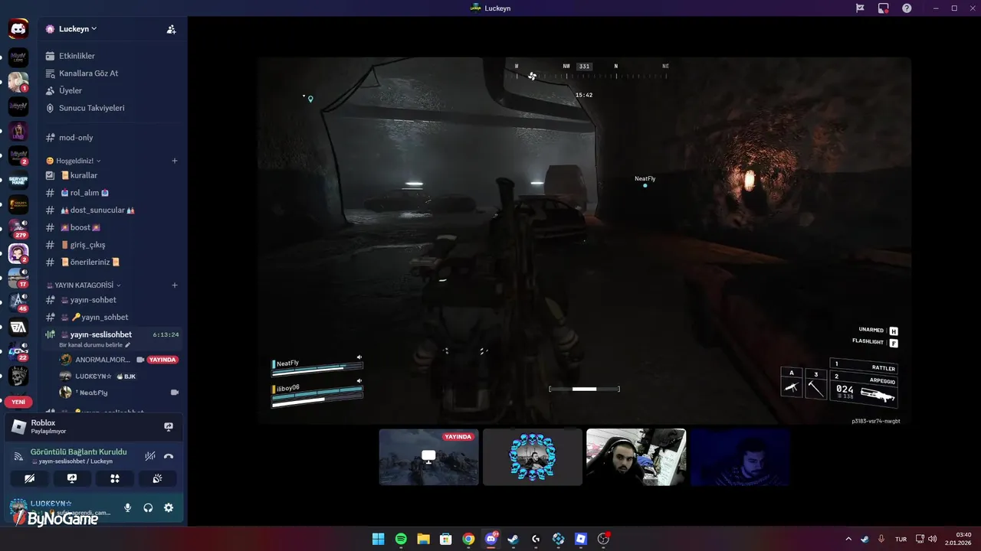Open the server with 45 notifications
Screen dimensions: 981x551
pos(18,303)
